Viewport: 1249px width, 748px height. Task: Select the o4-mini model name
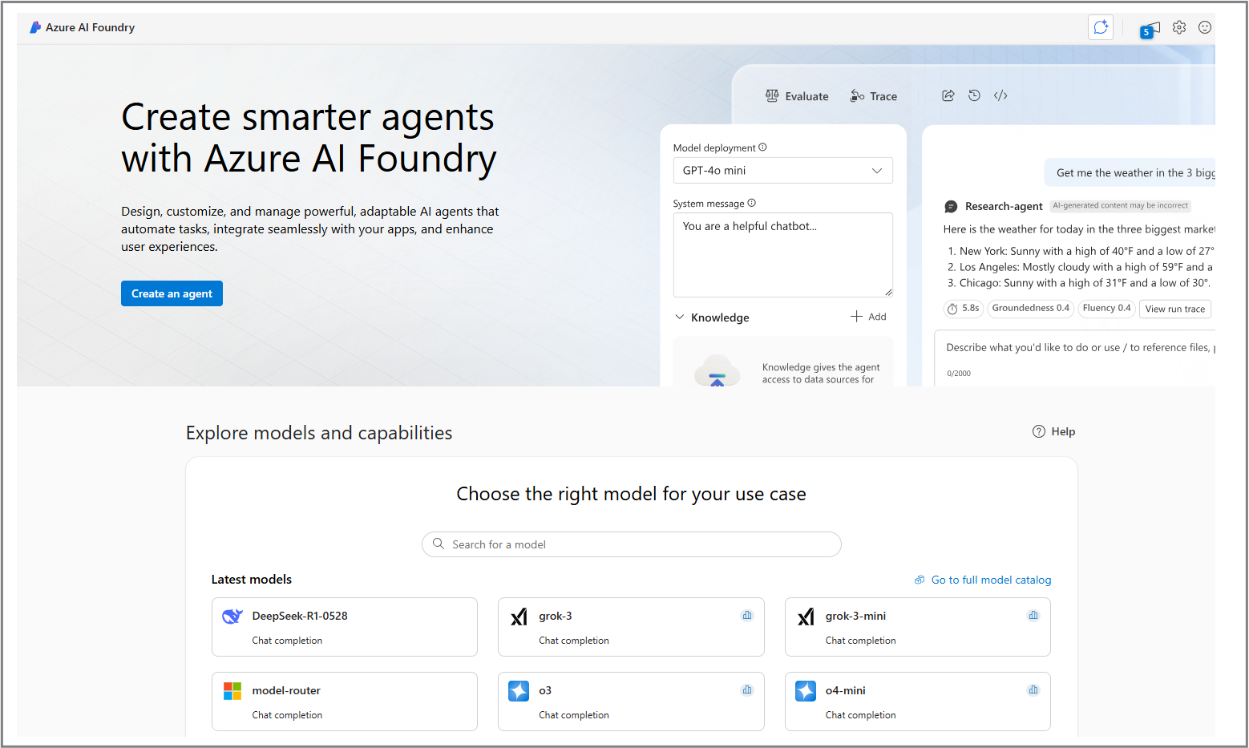click(845, 690)
